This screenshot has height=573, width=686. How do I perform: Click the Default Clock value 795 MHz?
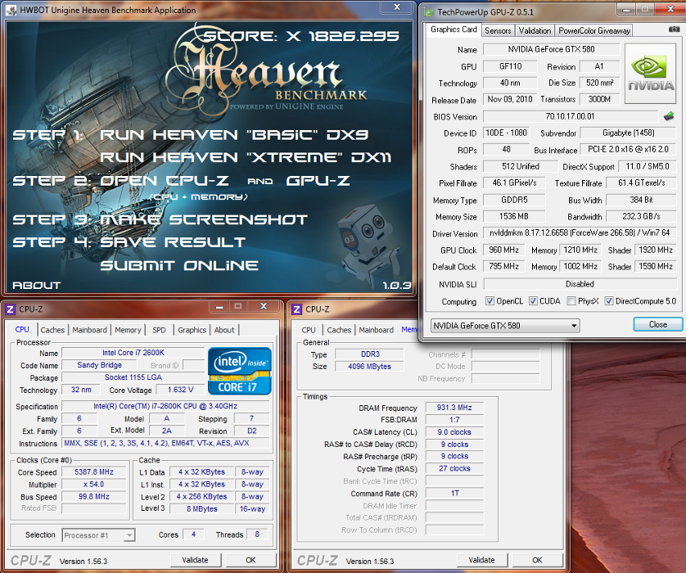click(504, 266)
